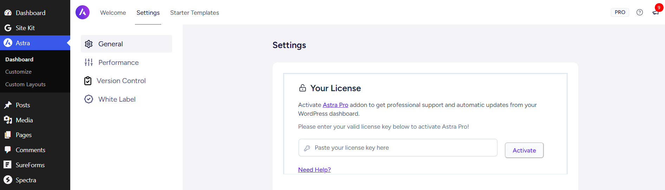Open the help question mark icon
This screenshot has width=665, height=190.
(x=639, y=12)
